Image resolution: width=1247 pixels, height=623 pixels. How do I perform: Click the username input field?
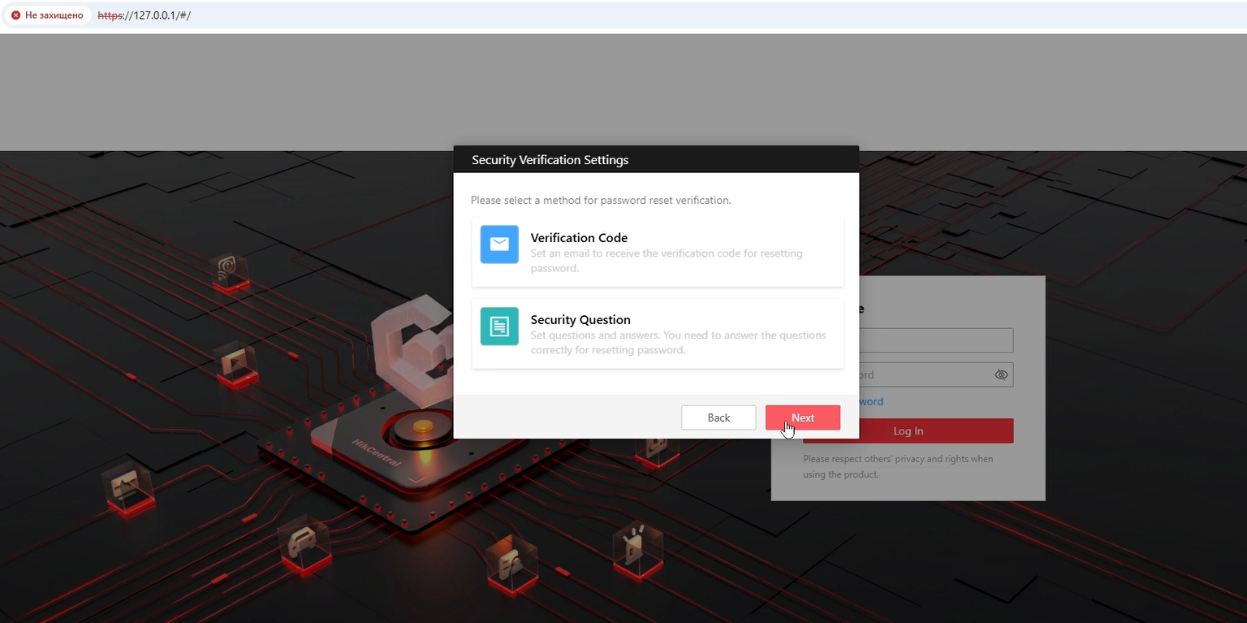(x=934, y=340)
